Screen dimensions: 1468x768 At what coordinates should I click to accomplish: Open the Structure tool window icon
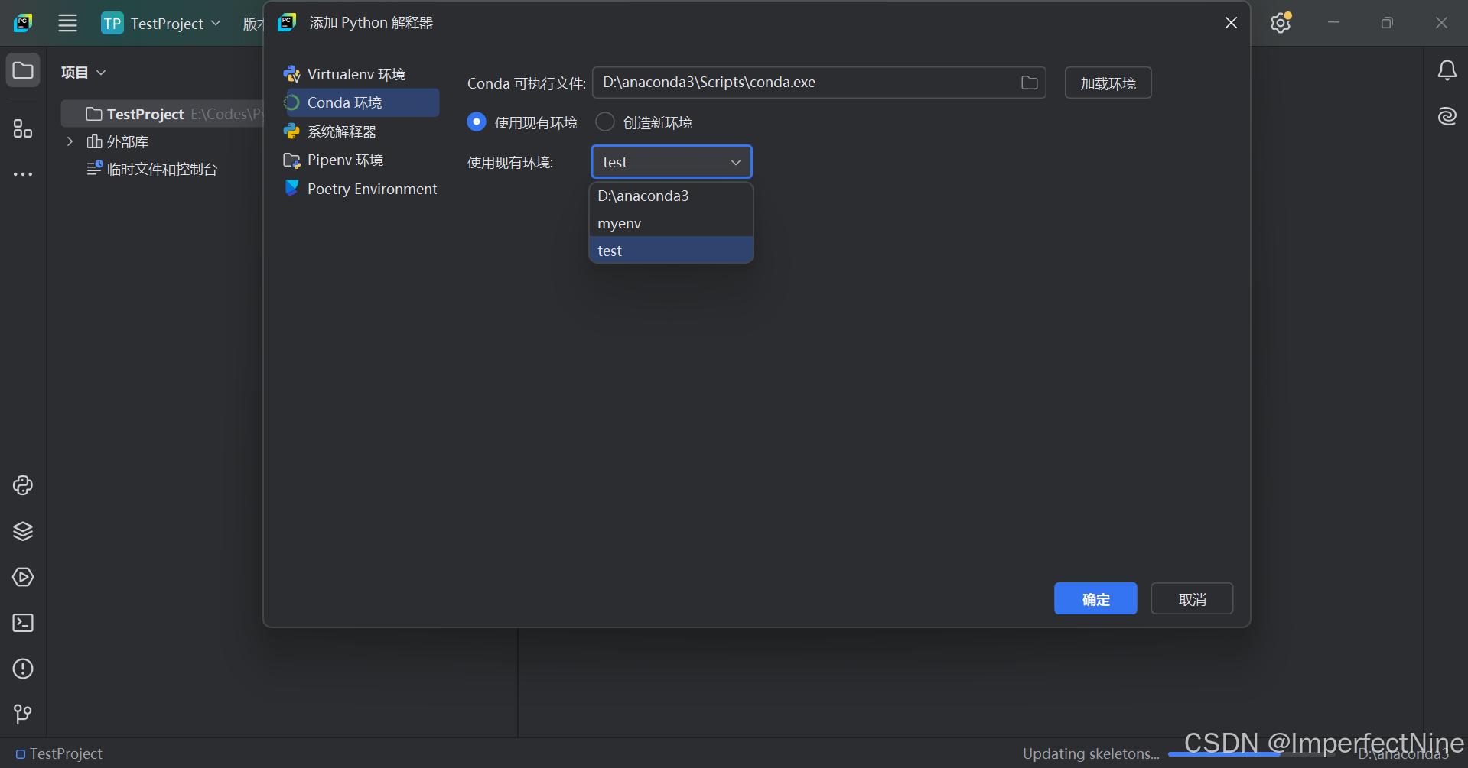pyautogui.click(x=23, y=128)
